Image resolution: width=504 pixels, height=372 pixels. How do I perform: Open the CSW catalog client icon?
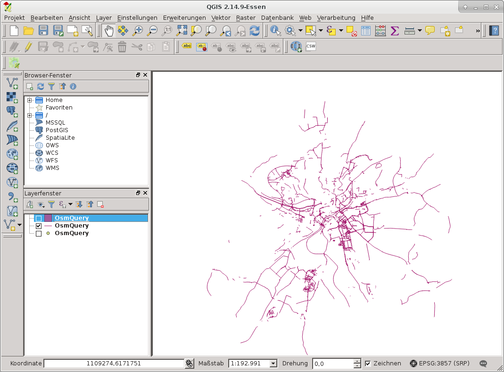[311, 46]
